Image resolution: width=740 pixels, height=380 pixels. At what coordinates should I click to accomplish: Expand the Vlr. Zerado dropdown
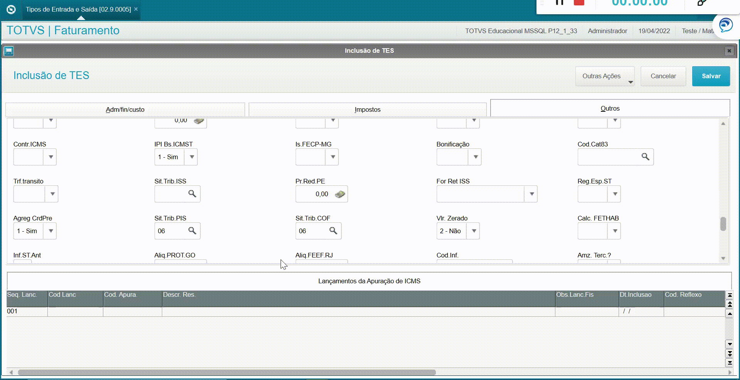tap(474, 231)
